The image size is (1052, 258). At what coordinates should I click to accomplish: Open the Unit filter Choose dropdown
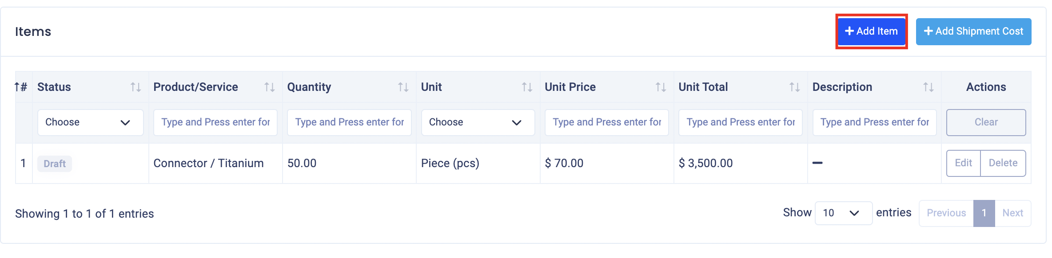pyautogui.click(x=478, y=122)
